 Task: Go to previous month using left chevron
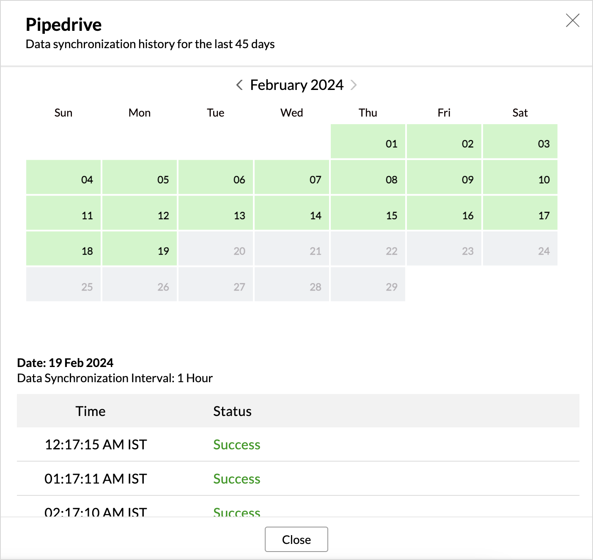coord(239,85)
